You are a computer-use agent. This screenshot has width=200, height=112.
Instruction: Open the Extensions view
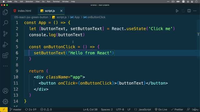pos(5,55)
